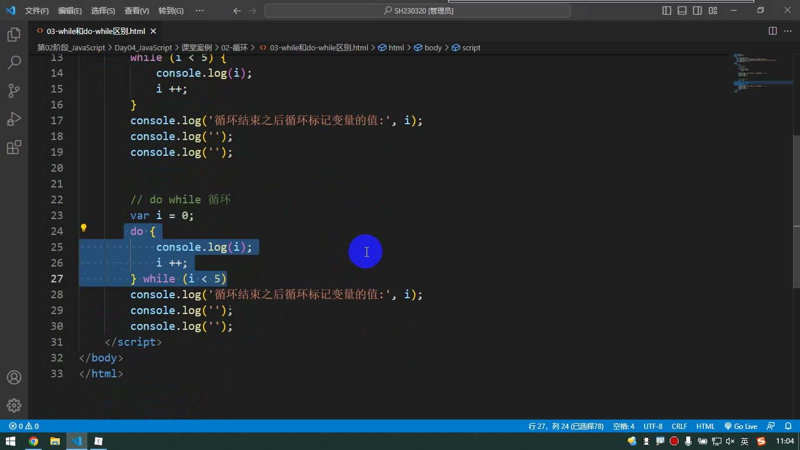
Task: Open the 文件(F) menu
Action: coord(37,11)
